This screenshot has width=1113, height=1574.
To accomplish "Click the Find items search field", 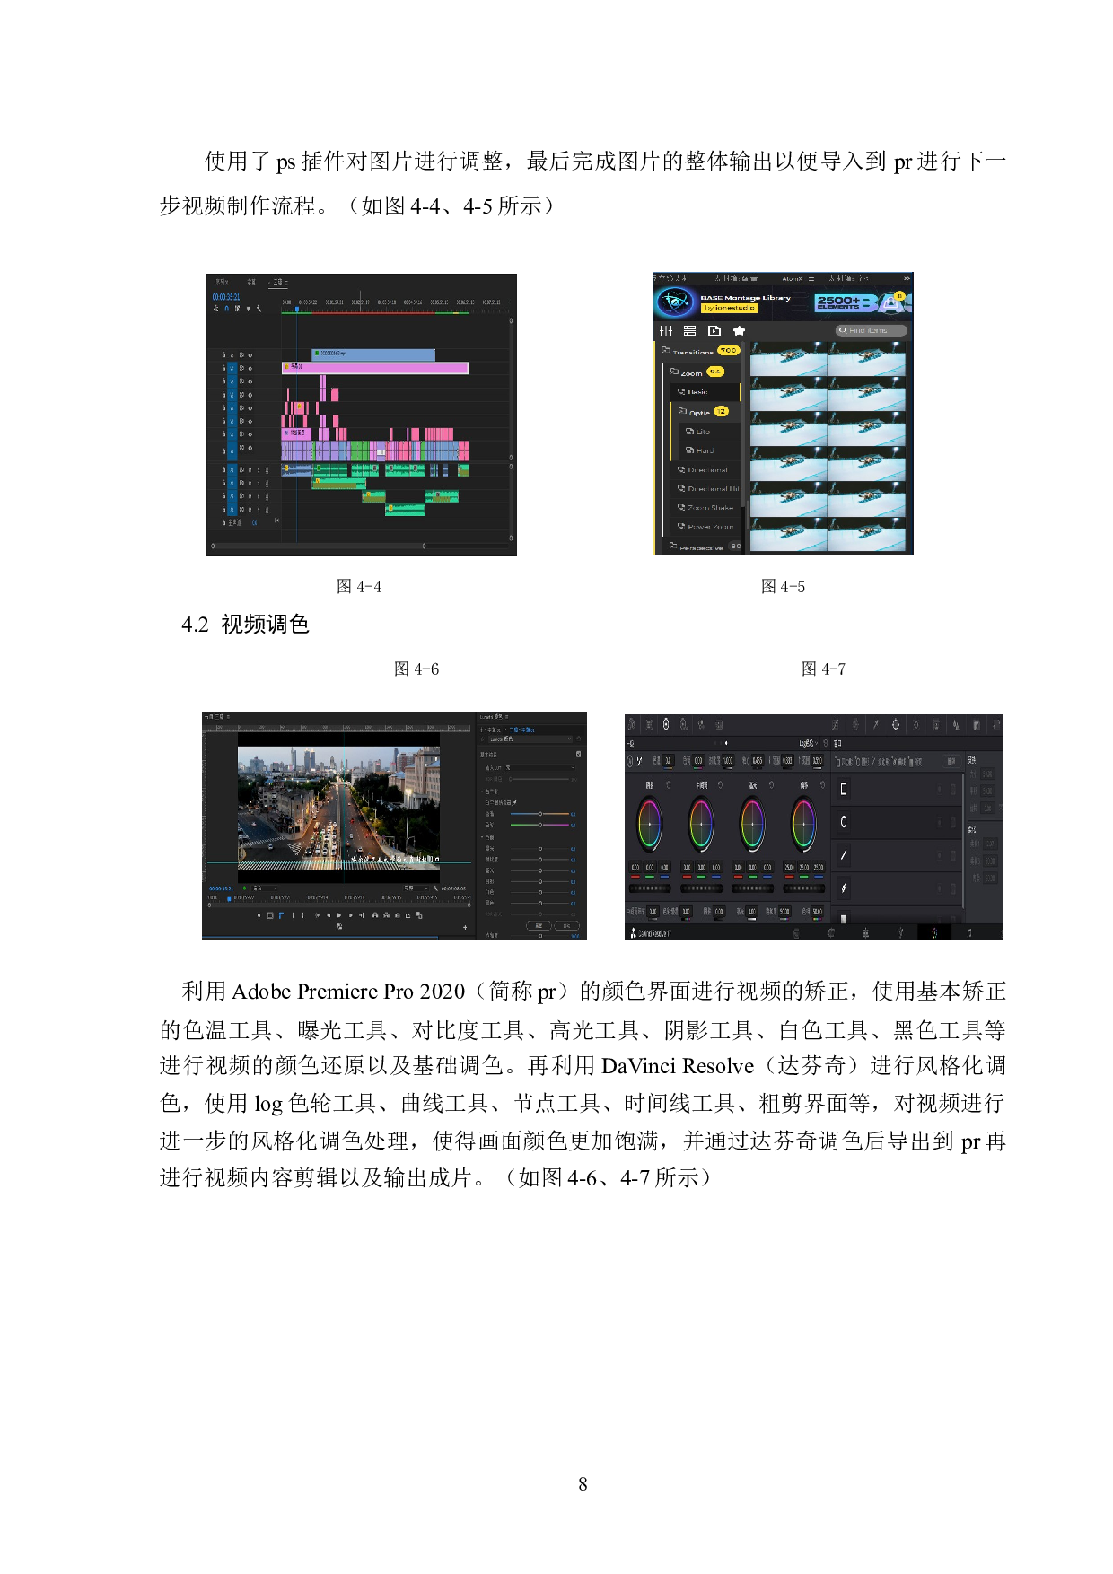I will pos(871,331).
